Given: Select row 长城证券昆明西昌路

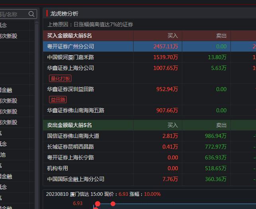Looking at the screenshot, I should (150, 147).
